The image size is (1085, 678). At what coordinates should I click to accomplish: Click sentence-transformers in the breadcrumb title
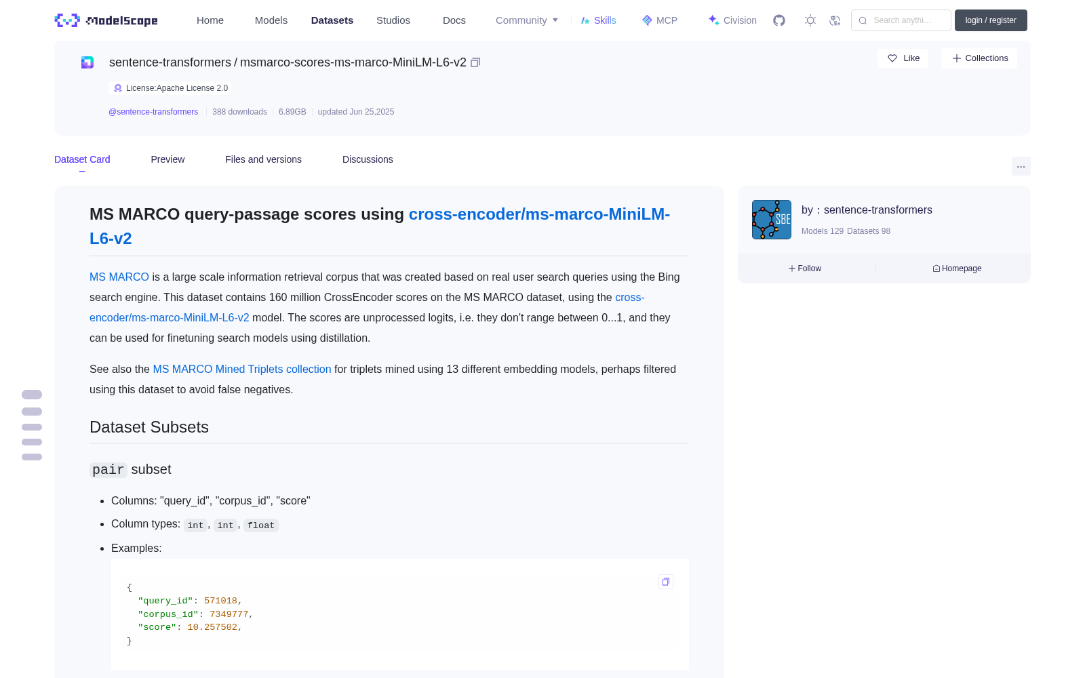coord(170,62)
